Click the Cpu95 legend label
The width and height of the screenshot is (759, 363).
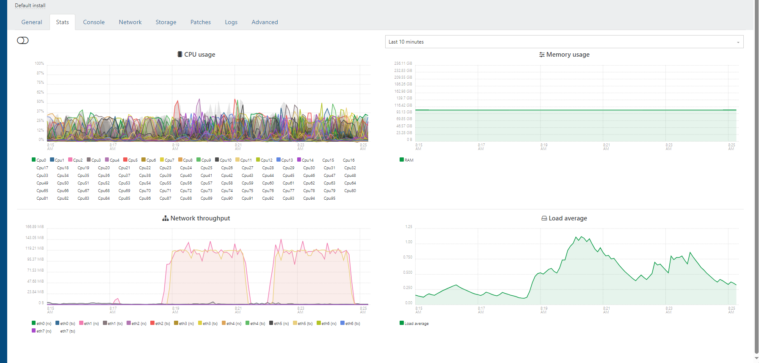[330, 198]
